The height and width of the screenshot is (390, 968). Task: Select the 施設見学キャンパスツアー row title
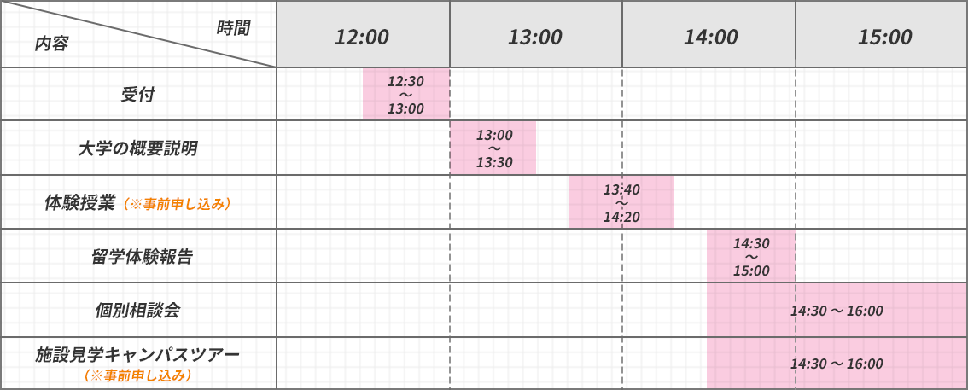(137, 354)
